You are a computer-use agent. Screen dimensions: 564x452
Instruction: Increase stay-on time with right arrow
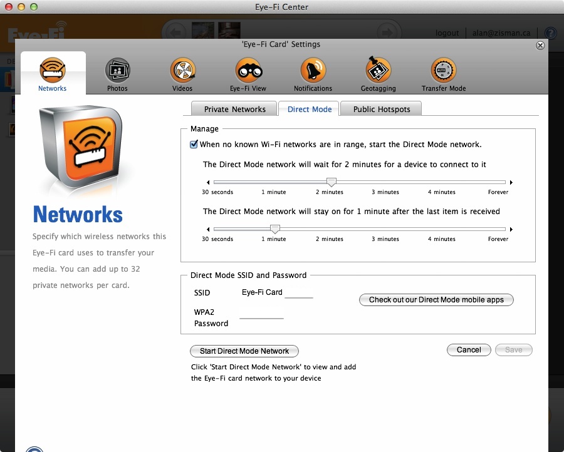point(511,229)
